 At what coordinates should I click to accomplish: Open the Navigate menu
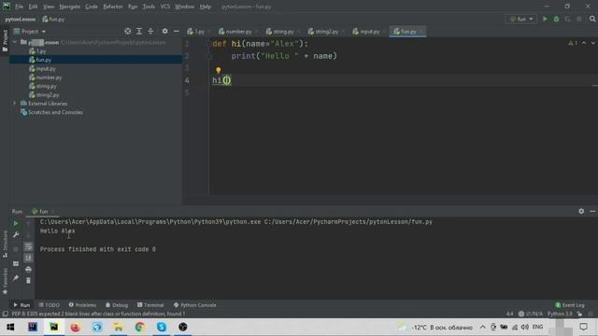pos(70,7)
